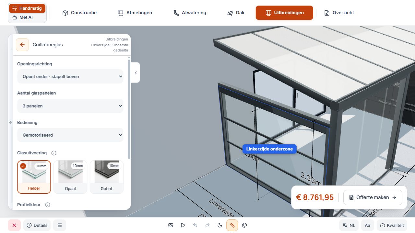Switch language with the NL button
The image size is (415, 233).
349,225
